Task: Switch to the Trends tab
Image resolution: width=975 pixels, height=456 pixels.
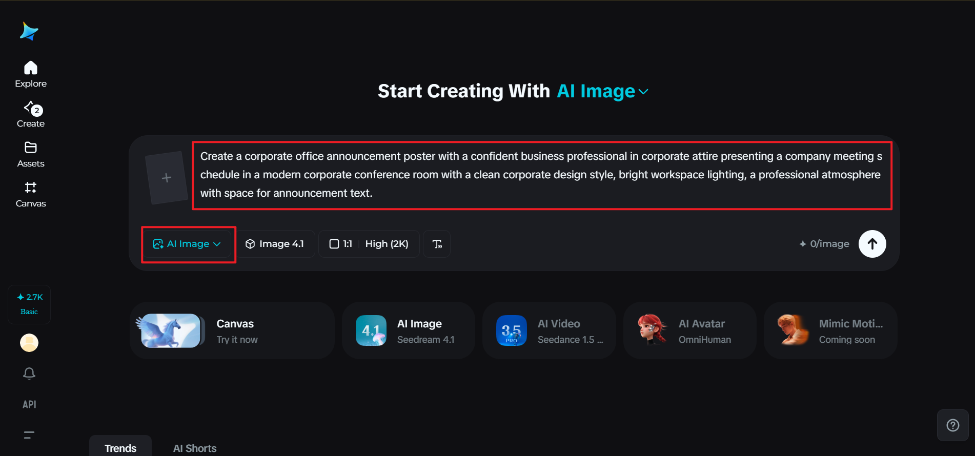Action: pyautogui.click(x=120, y=448)
